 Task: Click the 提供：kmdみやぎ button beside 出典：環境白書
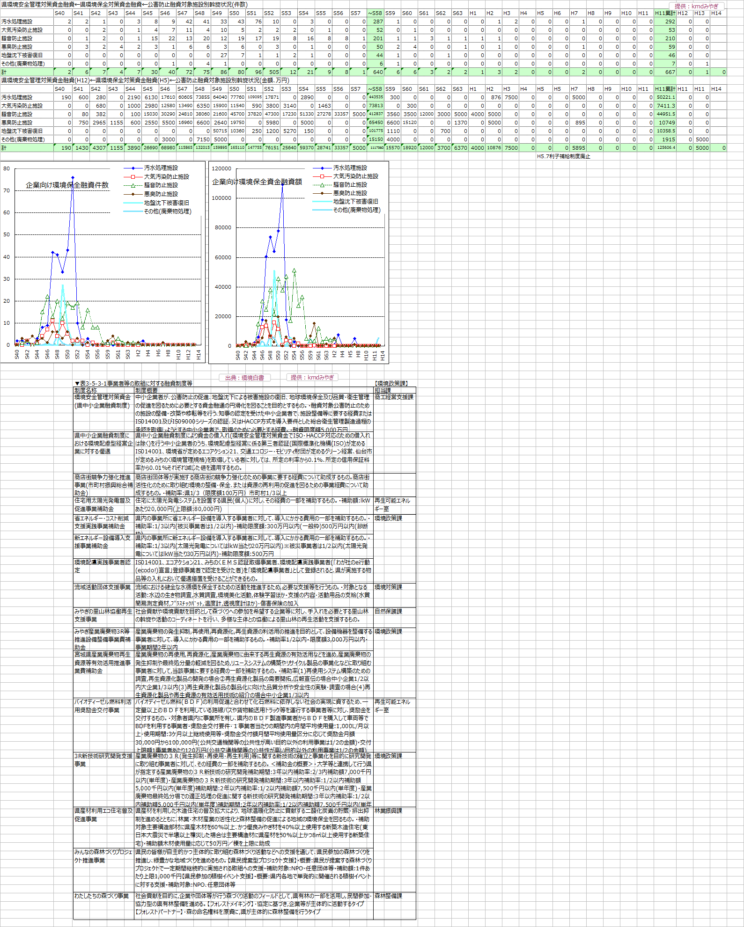(312, 377)
